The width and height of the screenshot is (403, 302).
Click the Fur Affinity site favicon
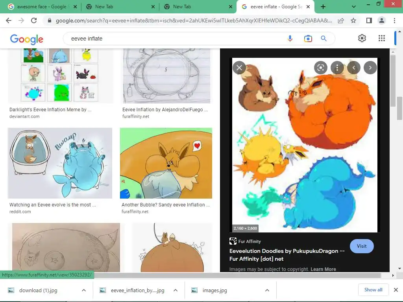point(233,241)
